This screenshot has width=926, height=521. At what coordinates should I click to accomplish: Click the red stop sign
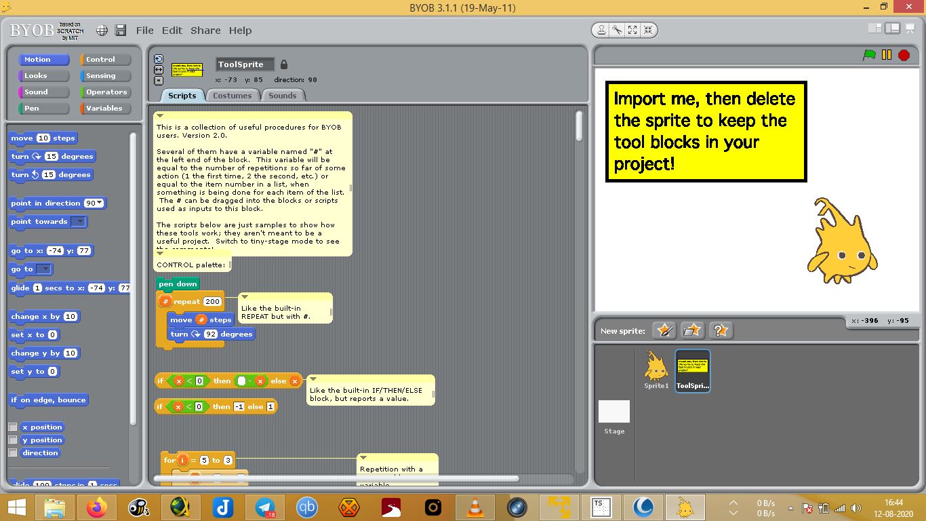904,55
